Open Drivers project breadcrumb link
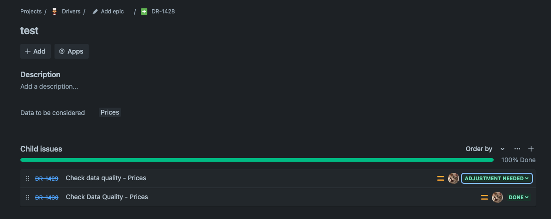The image size is (551, 219). [x=71, y=12]
